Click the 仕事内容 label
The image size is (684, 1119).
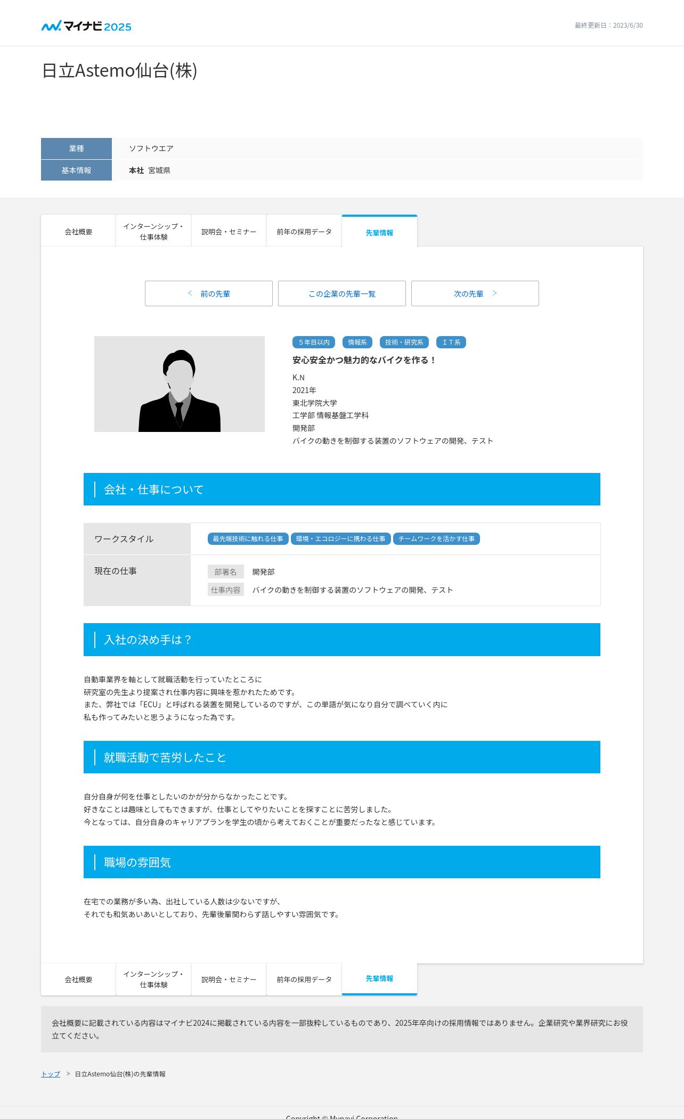point(226,590)
